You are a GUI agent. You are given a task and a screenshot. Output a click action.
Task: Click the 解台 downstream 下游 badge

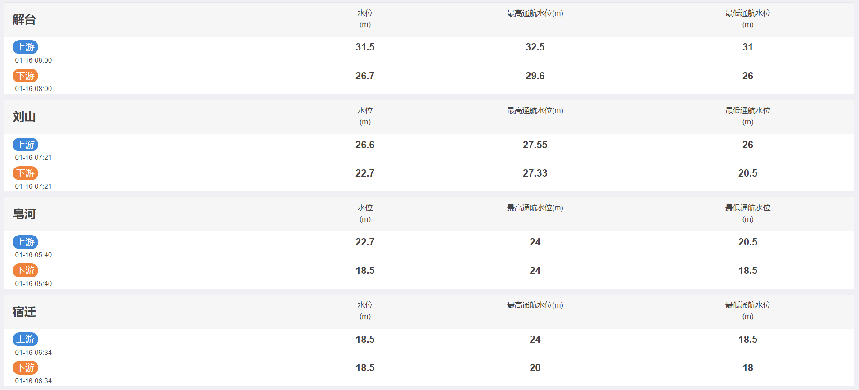[x=25, y=76]
